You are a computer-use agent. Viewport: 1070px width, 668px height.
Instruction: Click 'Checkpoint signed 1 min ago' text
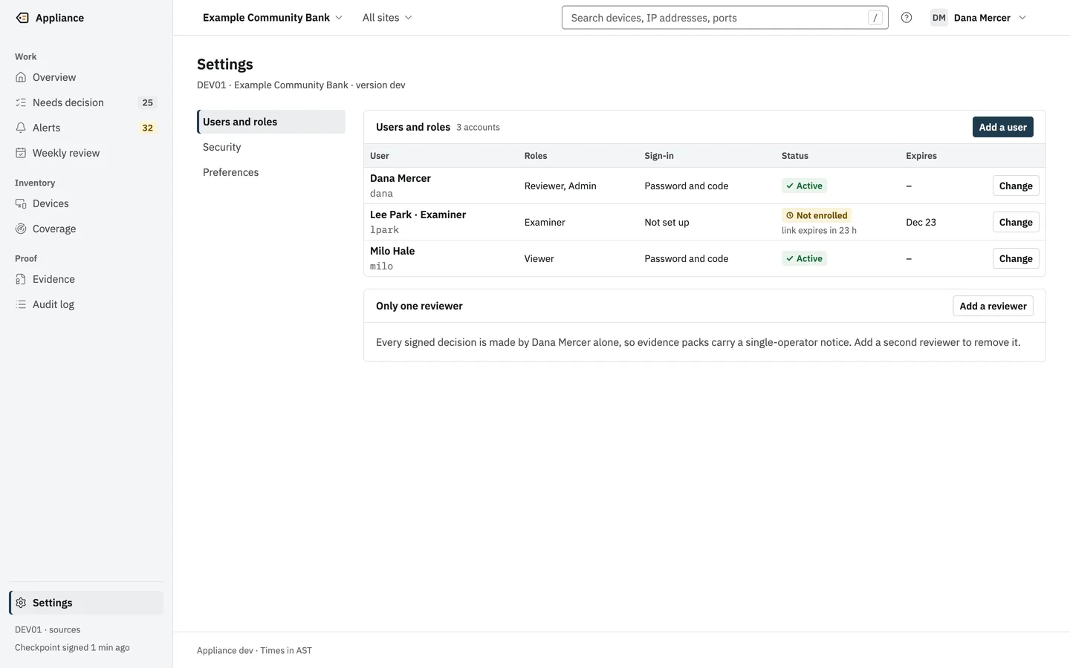[72, 647]
